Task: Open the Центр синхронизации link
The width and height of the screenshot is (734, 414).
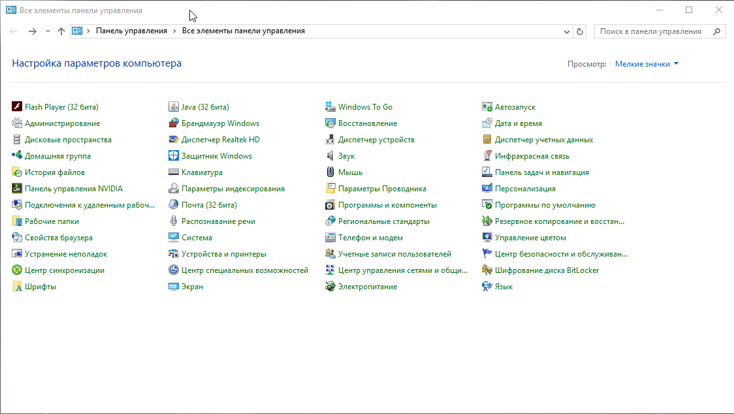Action: [65, 270]
